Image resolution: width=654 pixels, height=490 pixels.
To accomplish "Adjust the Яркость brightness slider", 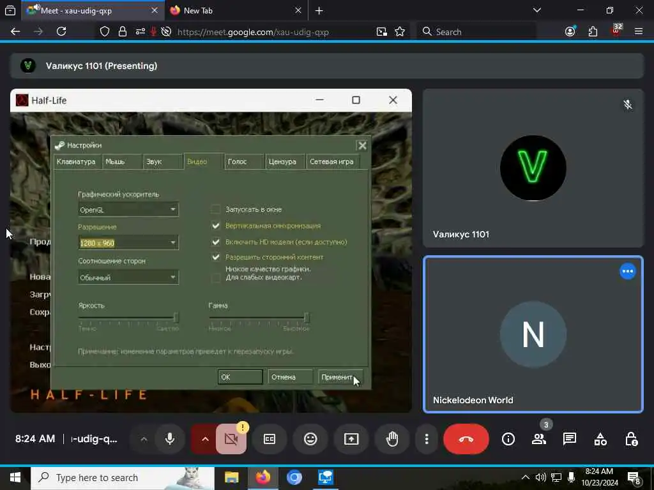I will pyautogui.click(x=176, y=318).
